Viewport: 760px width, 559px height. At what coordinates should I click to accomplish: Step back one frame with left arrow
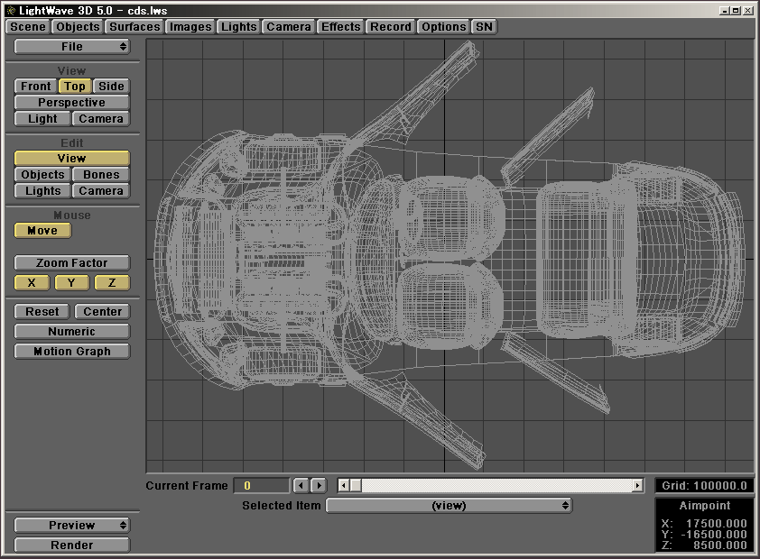301,486
